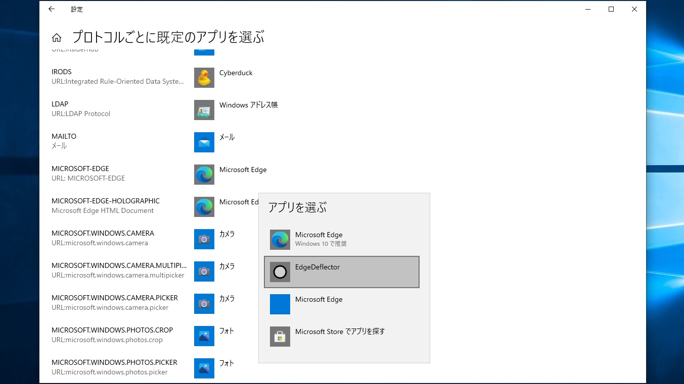Screen dimensions: 684x384
Task: Click the Mail envelope icon for MAILTO
Action: [x=204, y=142]
